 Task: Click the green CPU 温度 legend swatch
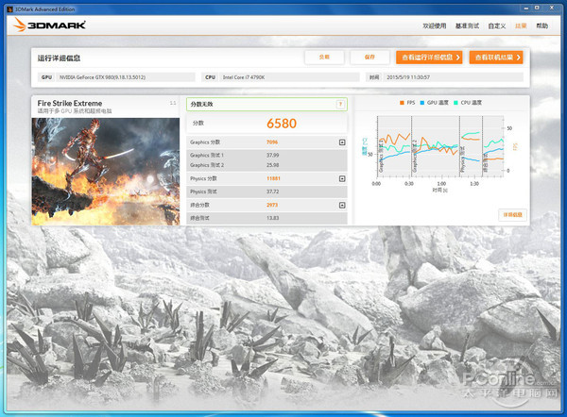pos(455,103)
